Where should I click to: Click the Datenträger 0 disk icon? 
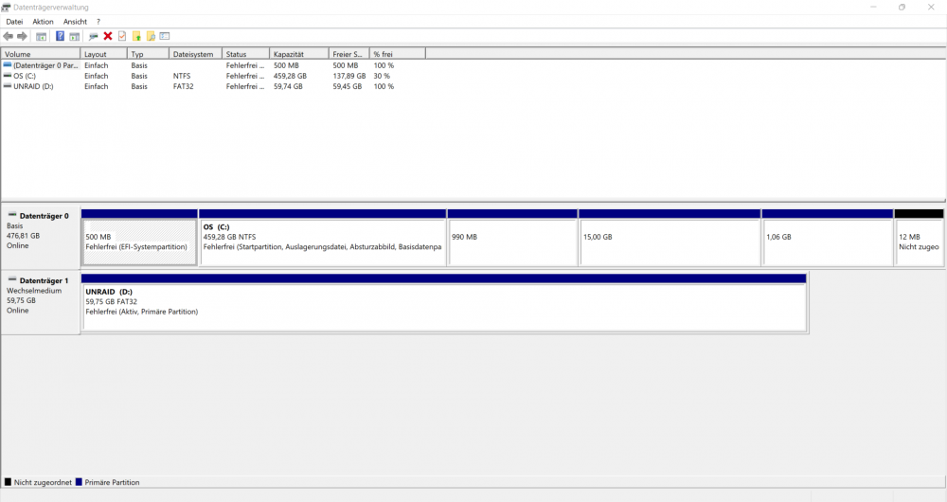pyautogui.click(x=12, y=215)
